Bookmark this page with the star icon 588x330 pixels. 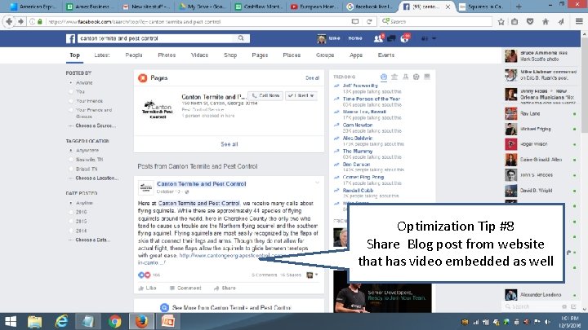point(501,22)
